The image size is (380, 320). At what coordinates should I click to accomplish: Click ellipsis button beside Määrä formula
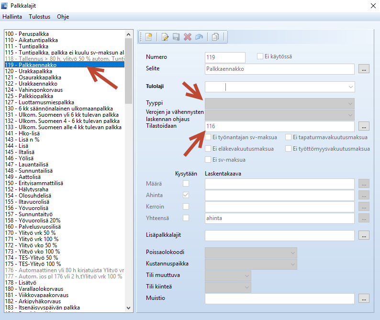point(364,184)
